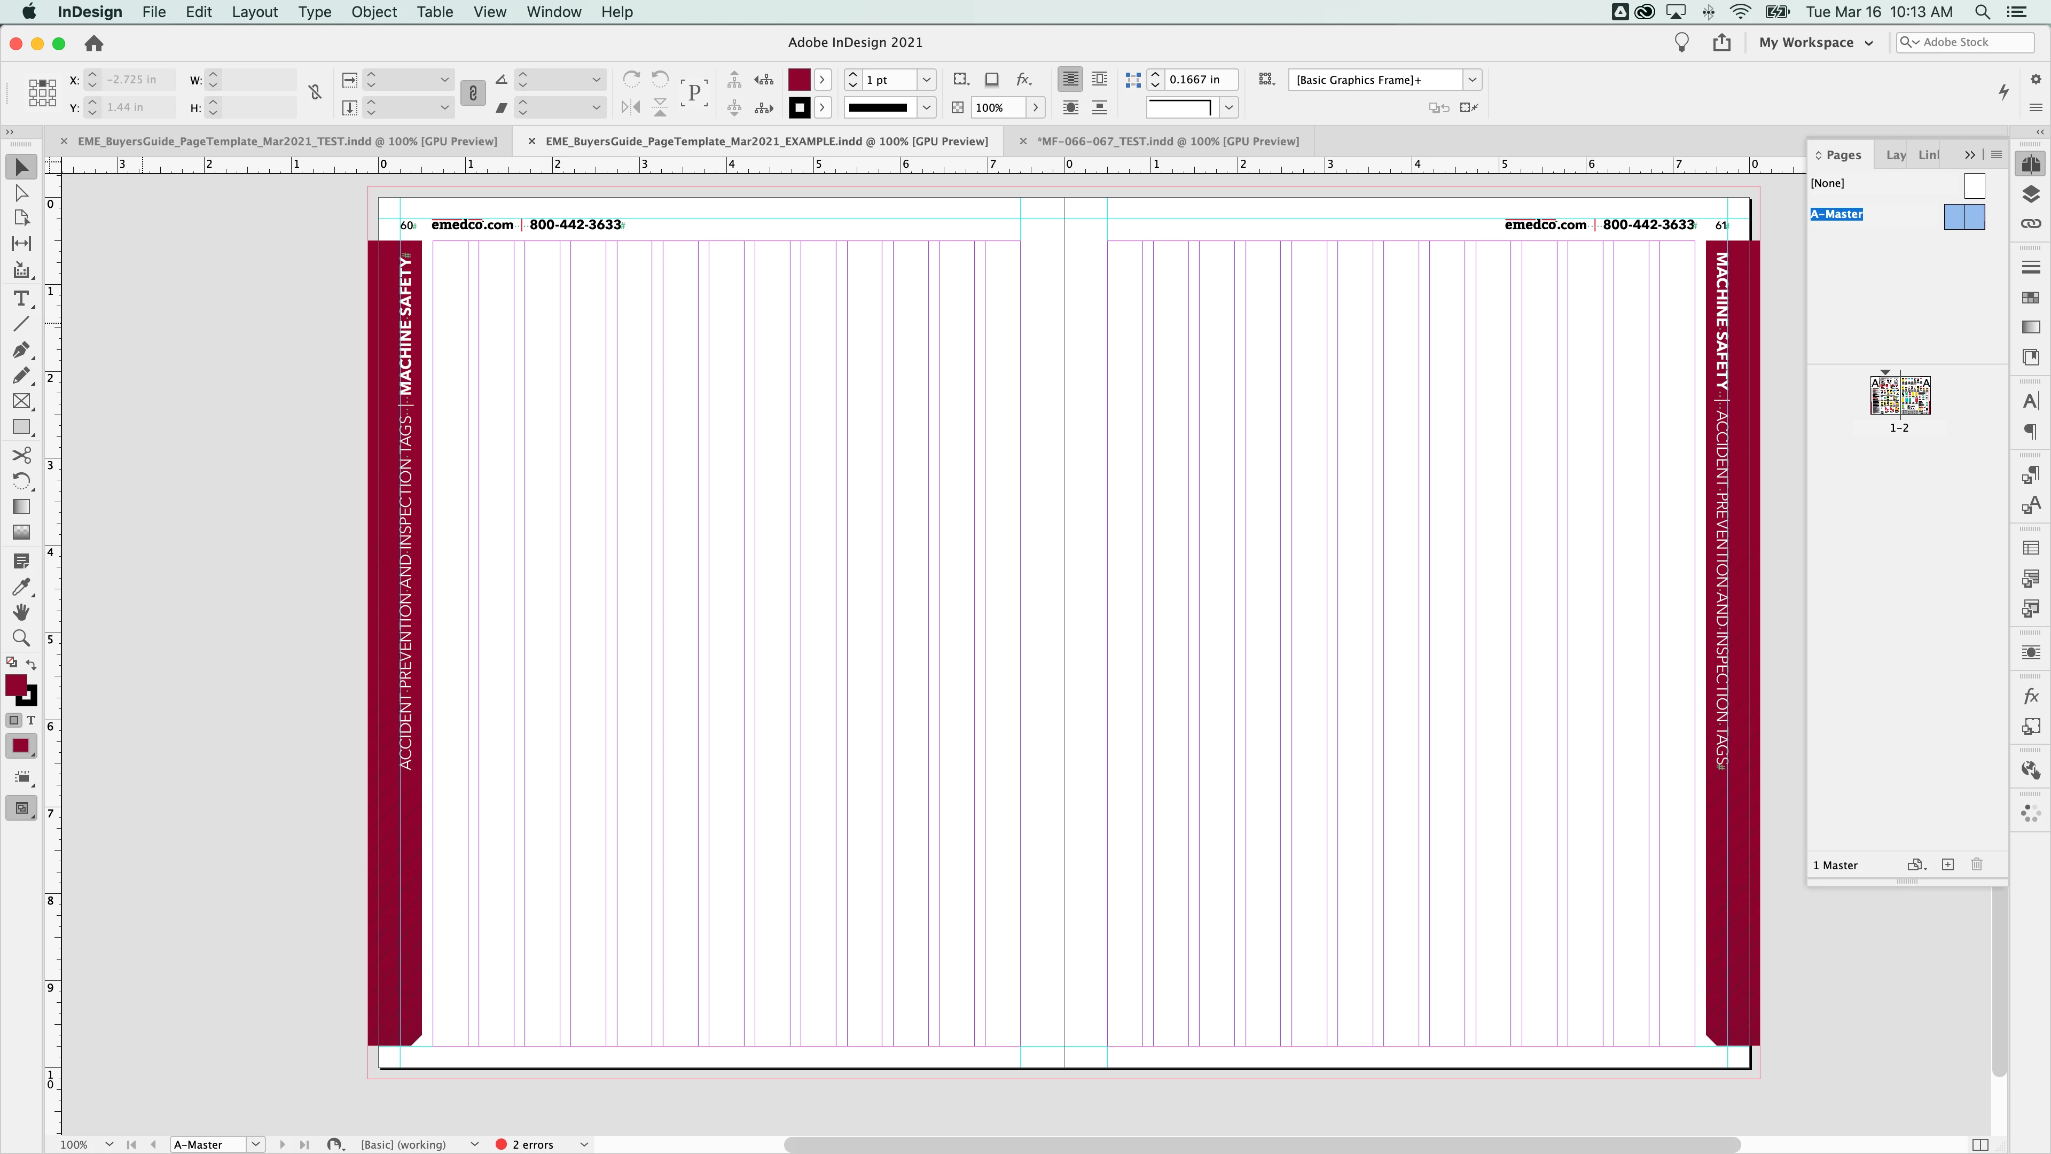Screen dimensions: 2051x1154
Task: Click the fill color swatch in control bar
Action: pos(800,80)
